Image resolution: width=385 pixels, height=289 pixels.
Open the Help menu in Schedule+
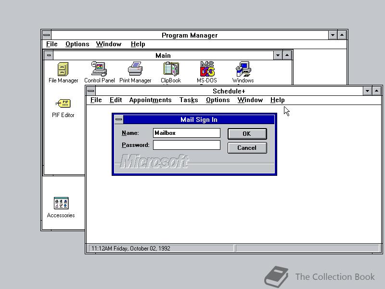(x=278, y=100)
